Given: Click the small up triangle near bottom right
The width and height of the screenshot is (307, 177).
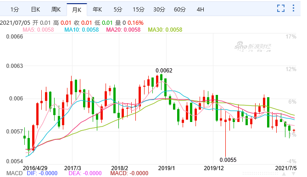Looking at the screenshot, I should (284, 173).
